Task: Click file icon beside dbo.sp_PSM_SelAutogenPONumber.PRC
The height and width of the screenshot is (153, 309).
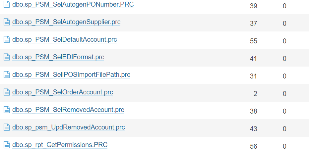Action: pyautogui.click(x=6, y=5)
